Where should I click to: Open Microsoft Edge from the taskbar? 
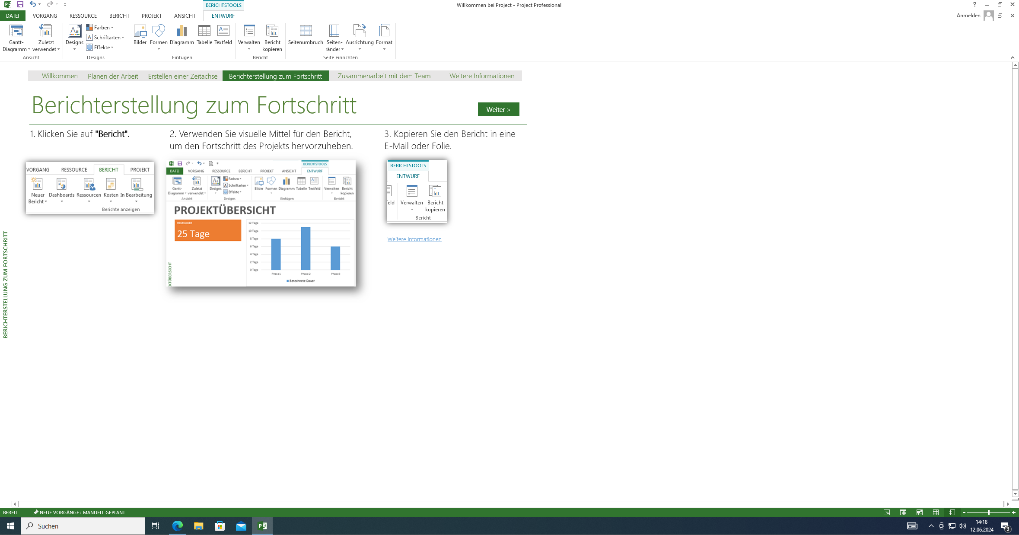click(178, 526)
